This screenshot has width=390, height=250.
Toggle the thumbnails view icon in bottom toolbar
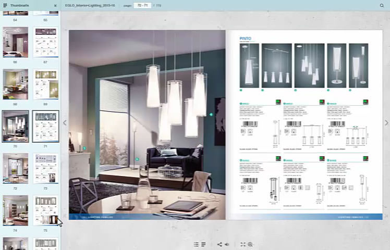(x=203, y=244)
